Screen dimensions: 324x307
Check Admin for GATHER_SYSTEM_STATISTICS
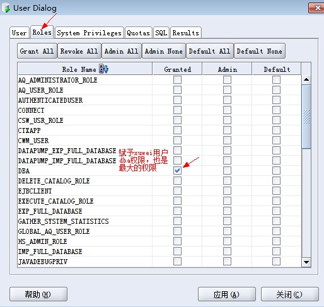[227, 221]
